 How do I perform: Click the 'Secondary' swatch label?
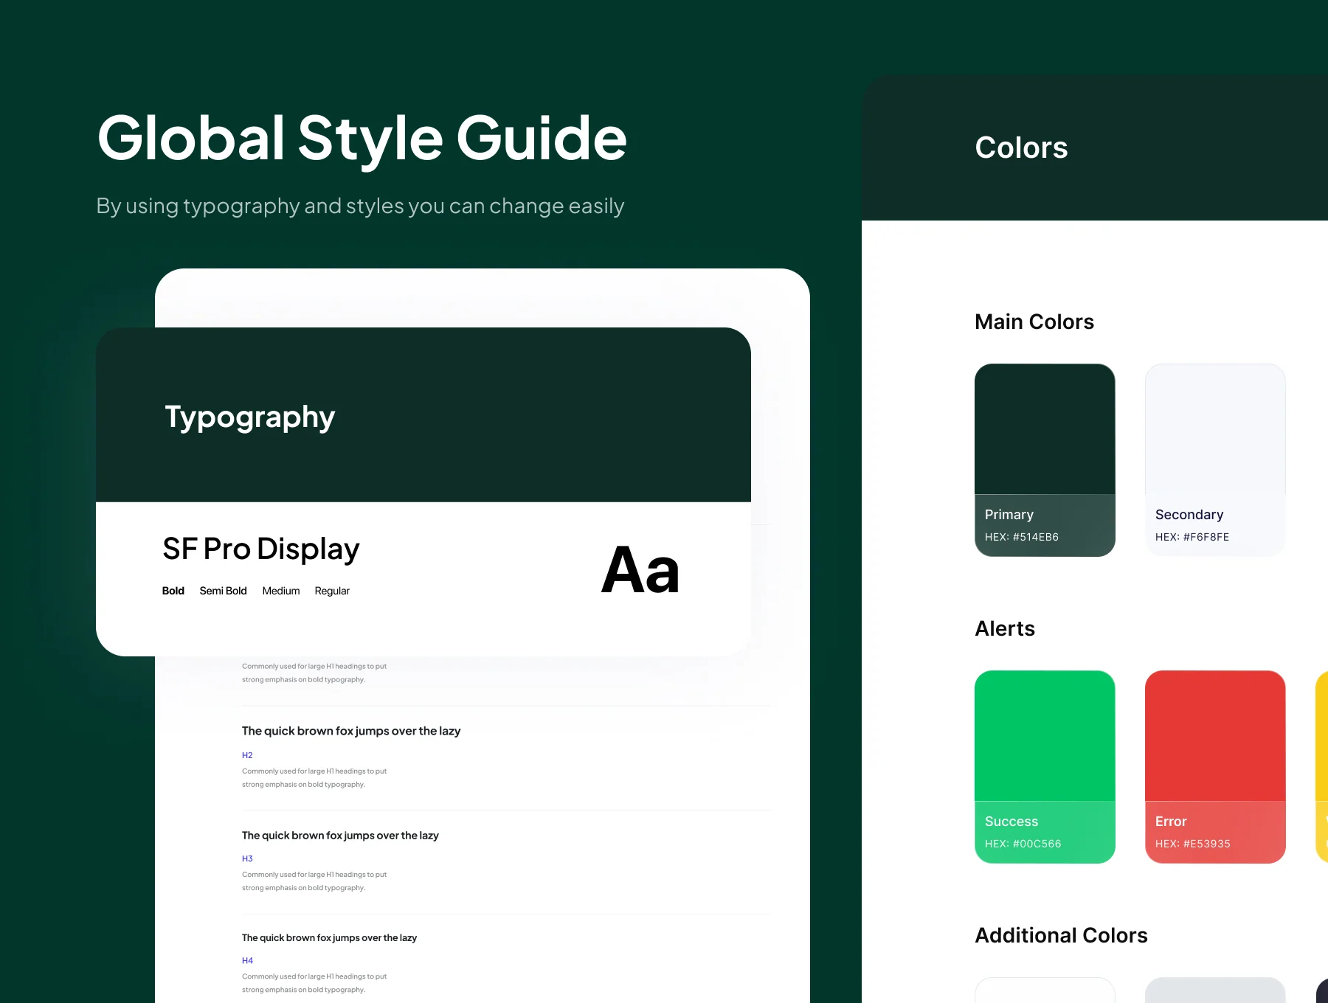1189,515
